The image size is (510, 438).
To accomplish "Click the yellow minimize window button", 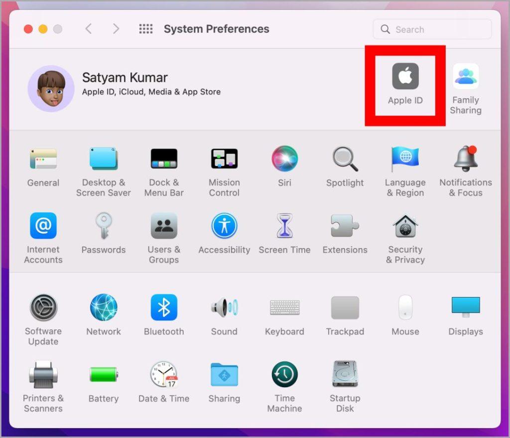I will [43, 29].
